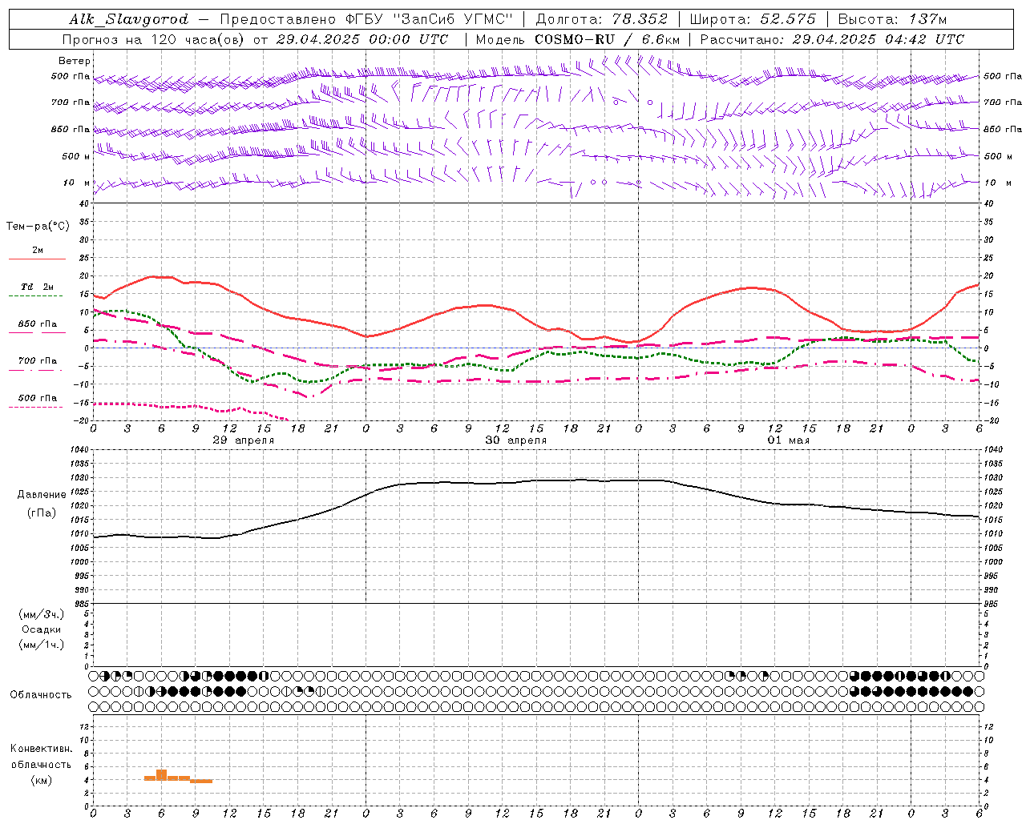Click the '(мм/3ч.)' precipitation unit label
Screen dimensions: 1026x820
[x=42, y=614]
